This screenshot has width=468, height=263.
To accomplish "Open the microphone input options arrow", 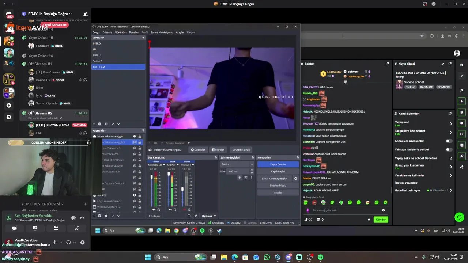I will coord(61,243).
